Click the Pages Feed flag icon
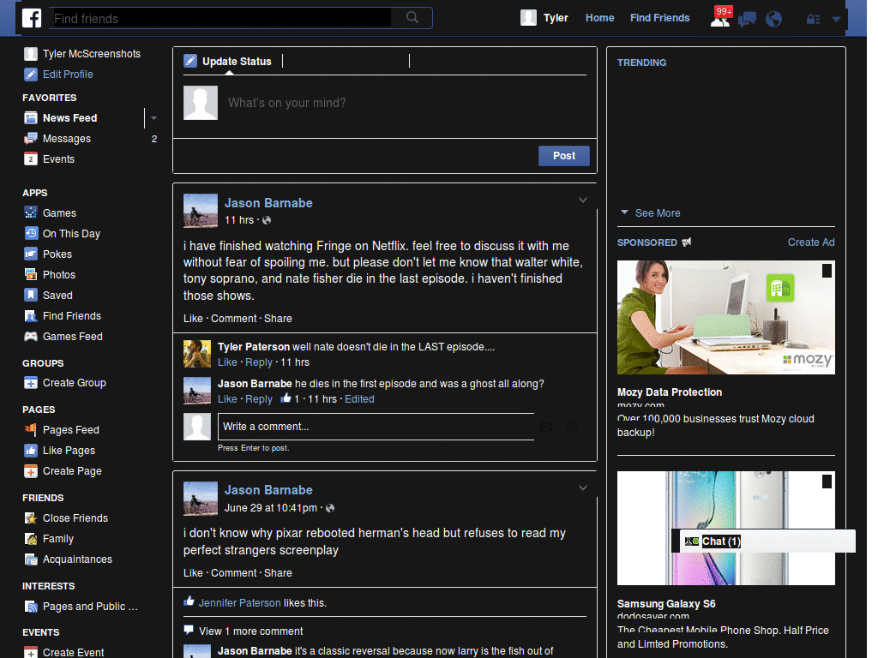This screenshot has height=658, width=878. coord(31,430)
